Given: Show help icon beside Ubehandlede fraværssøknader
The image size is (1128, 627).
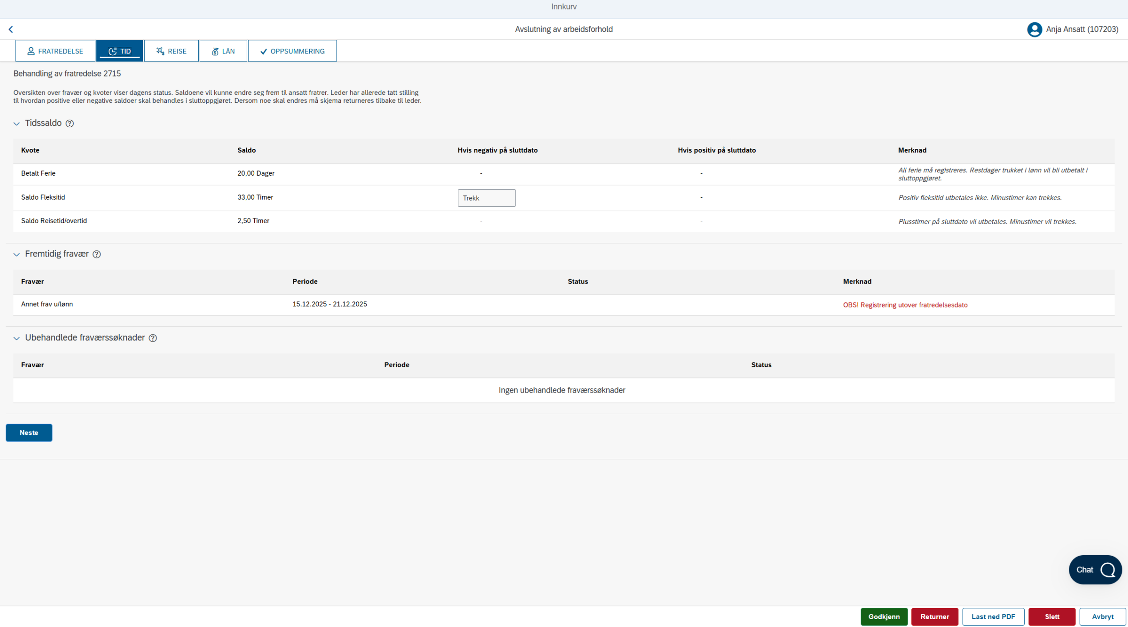Looking at the screenshot, I should pyautogui.click(x=153, y=338).
